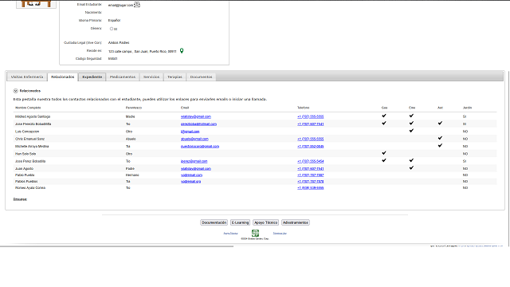Call Jose Perecito Bobadilla's phone number
The width and height of the screenshot is (510, 287).
tap(310, 124)
